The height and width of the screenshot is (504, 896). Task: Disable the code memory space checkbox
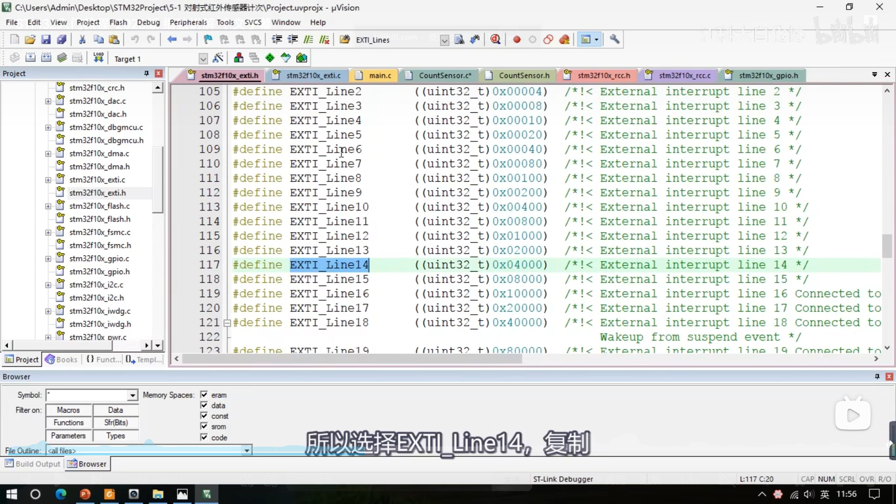click(204, 437)
